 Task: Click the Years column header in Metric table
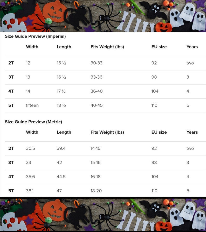192,132
